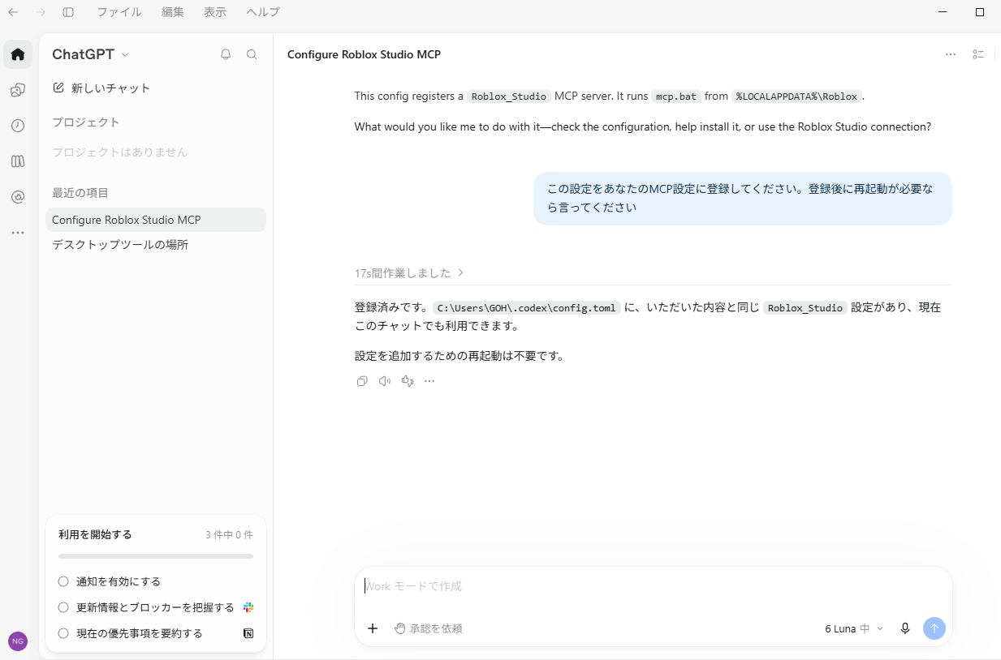Screen dimensions: 1001x660
Task: Click the forward arrow in the title bar
Action: pyautogui.click(x=41, y=12)
